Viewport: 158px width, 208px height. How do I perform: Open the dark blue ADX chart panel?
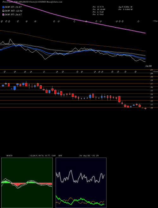[x=81, y=183]
